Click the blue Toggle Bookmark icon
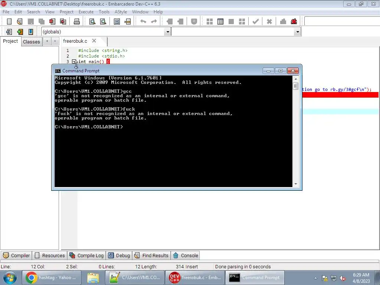This screenshot has height=285, width=380. click(x=30, y=32)
